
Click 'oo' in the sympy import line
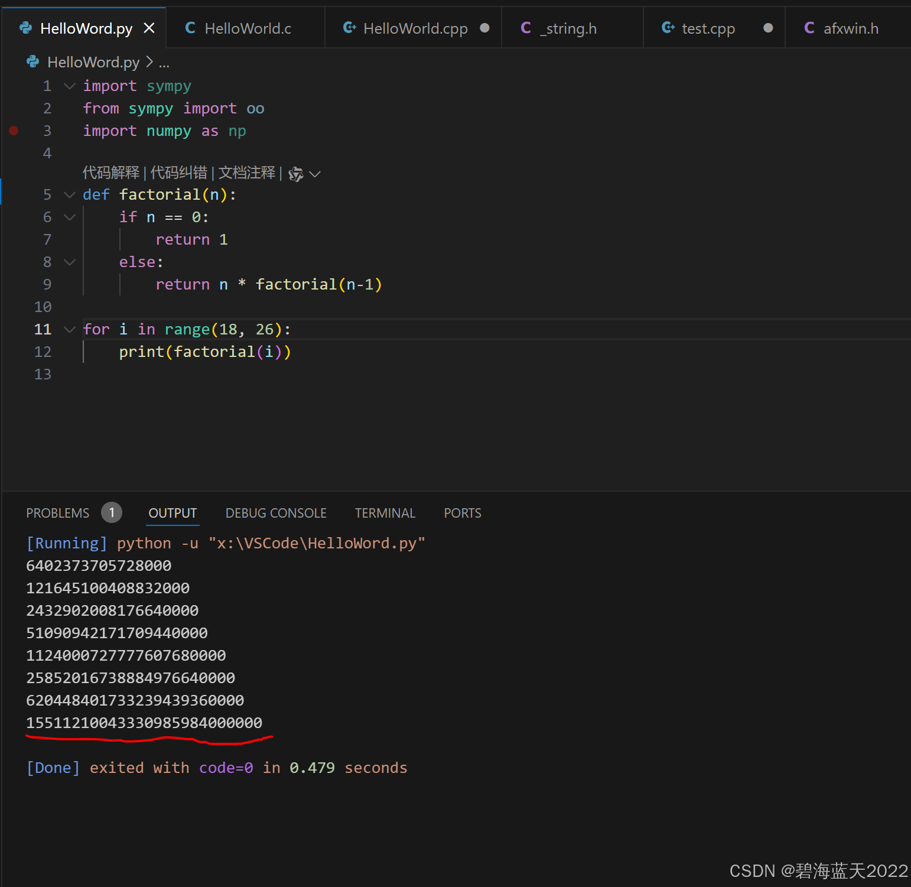(x=255, y=108)
